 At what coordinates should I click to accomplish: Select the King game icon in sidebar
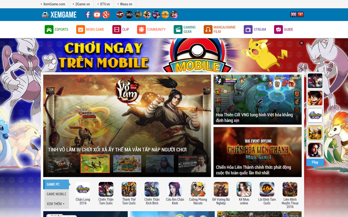pyautogui.click(x=315, y=133)
